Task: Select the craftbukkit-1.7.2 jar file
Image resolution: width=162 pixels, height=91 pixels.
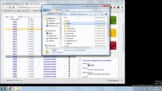Action: coord(71,41)
